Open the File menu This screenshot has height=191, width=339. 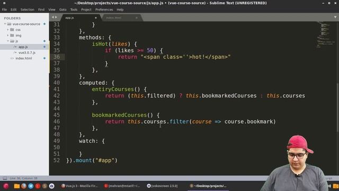tap(4, 10)
